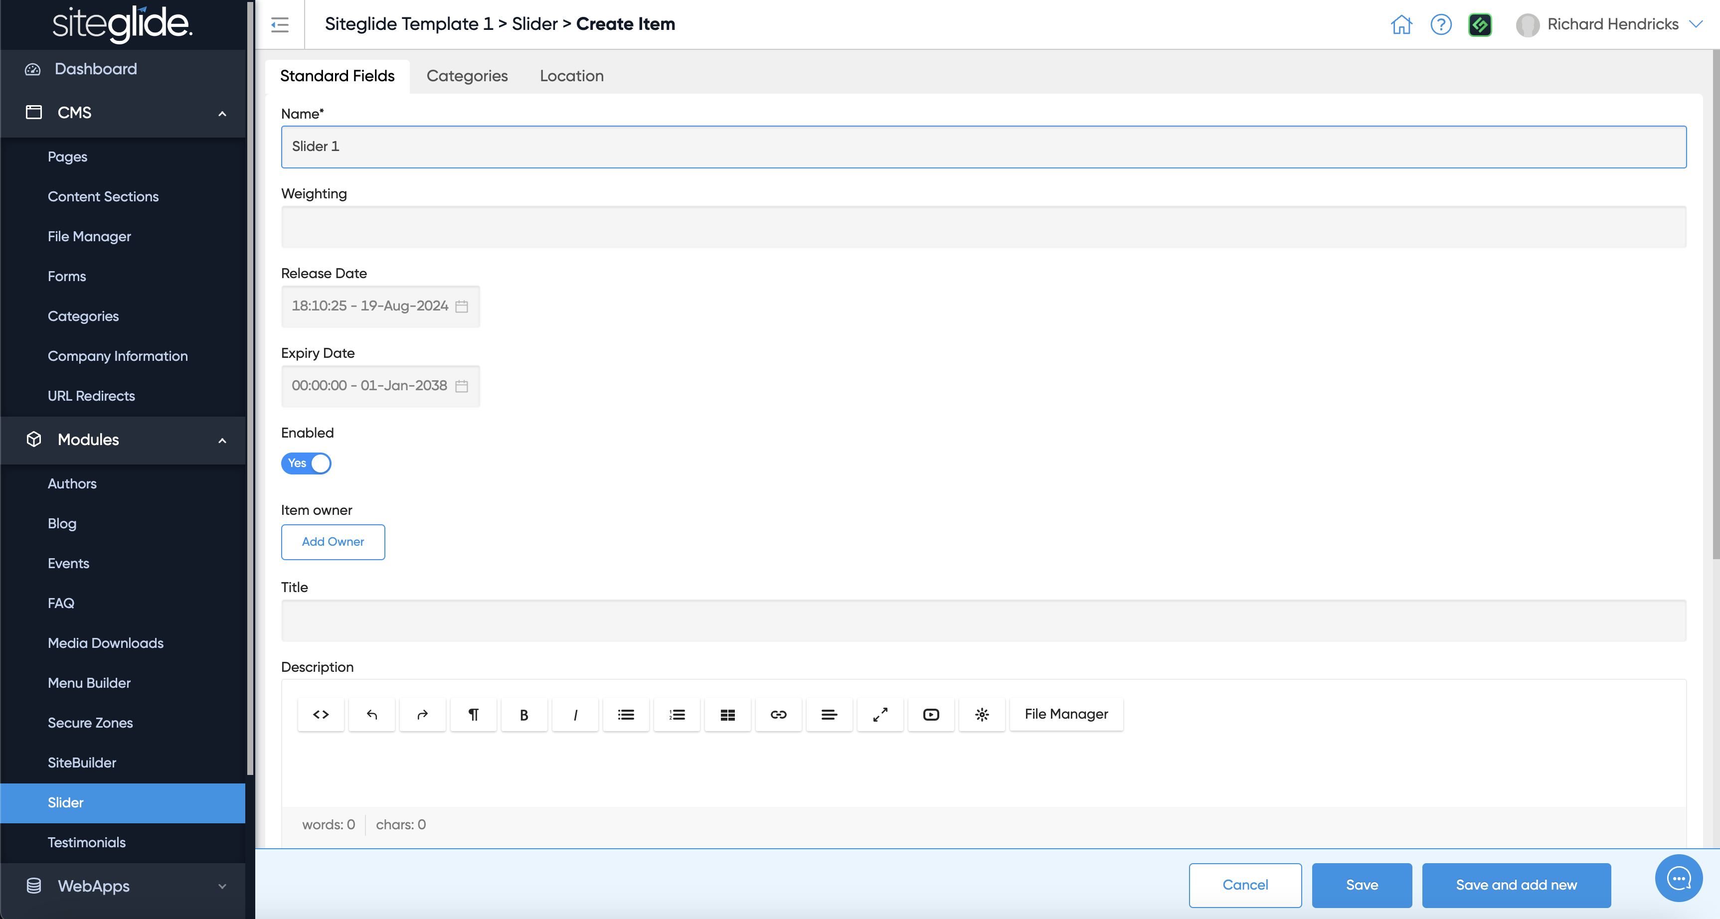Click the HTML code view icon
The image size is (1720, 919).
click(x=321, y=715)
